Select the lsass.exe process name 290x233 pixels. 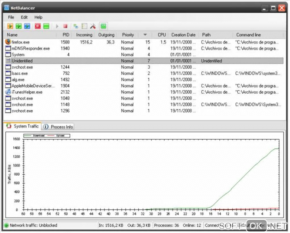click(20, 73)
